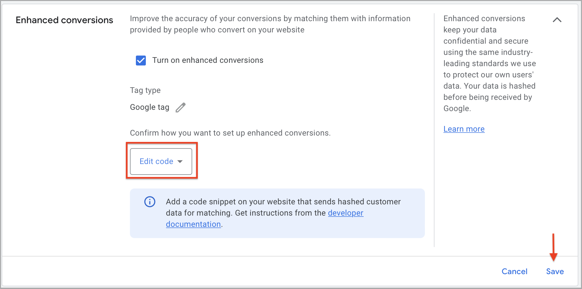Uncheck Turn on enhanced conversions checkbox
This screenshot has width=582, height=289.
141,60
